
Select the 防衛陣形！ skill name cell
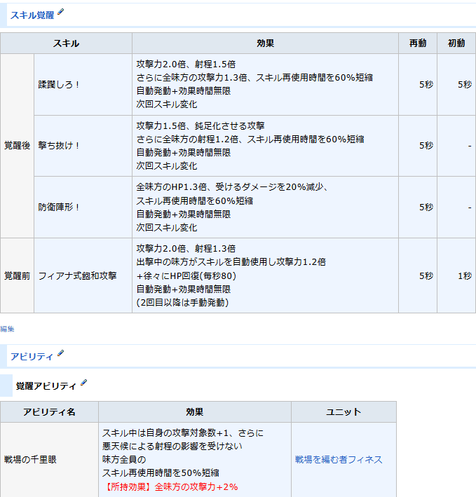click(x=60, y=207)
